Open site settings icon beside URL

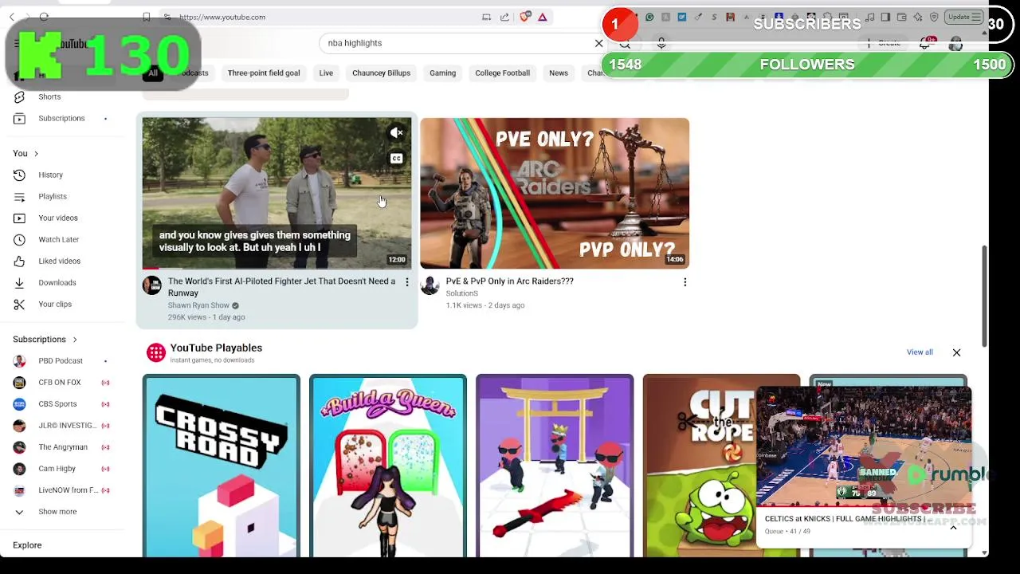pyautogui.click(x=167, y=17)
